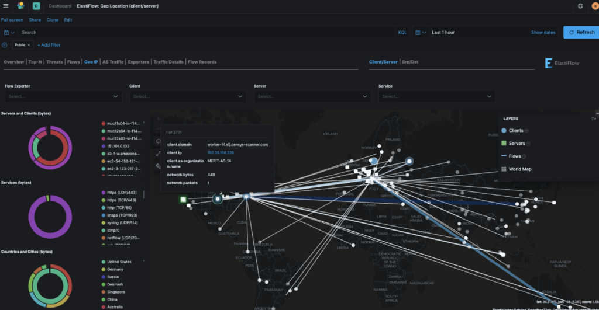Click the Last 1 hour time range
The width and height of the screenshot is (599, 310).
coord(443,33)
